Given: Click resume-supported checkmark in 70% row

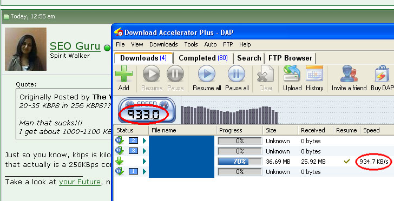Looking at the screenshot, I should tap(347, 162).
